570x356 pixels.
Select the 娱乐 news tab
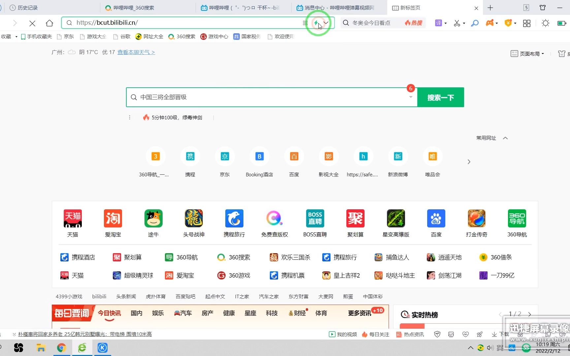[x=158, y=313]
